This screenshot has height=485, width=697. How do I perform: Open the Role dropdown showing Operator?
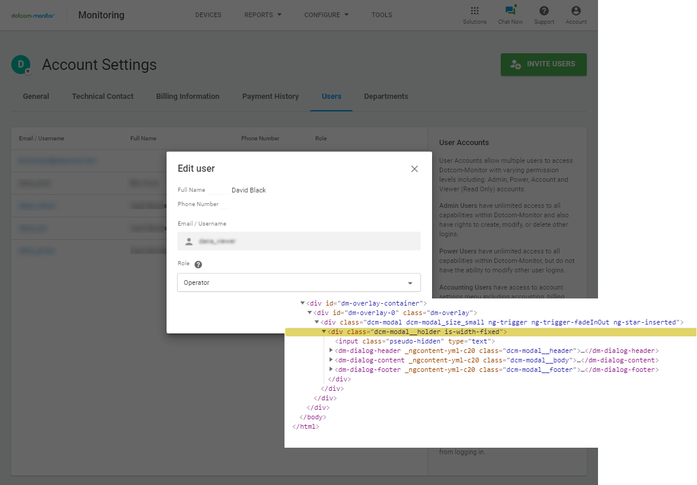tap(299, 282)
